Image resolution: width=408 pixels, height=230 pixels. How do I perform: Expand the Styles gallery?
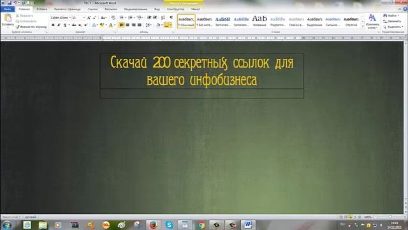[363, 26]
